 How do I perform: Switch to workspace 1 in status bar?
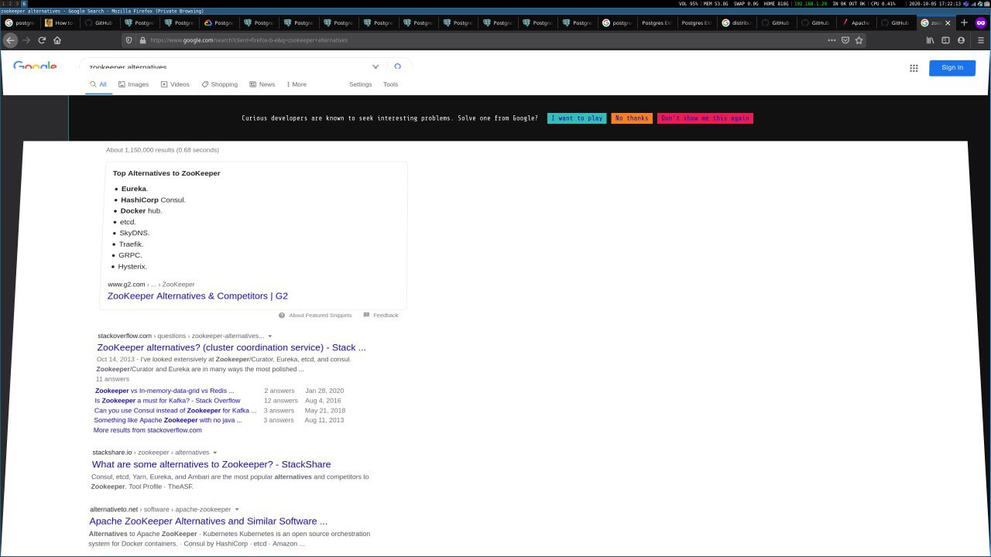click(4, 4)
